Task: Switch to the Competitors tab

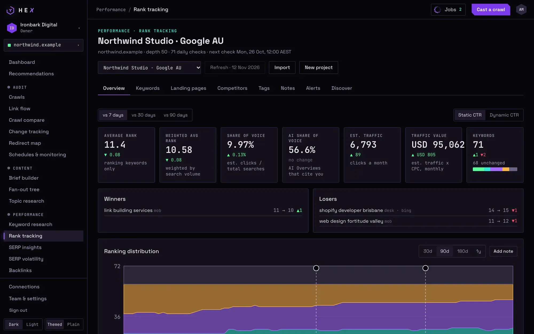Action: pos(232,88)
